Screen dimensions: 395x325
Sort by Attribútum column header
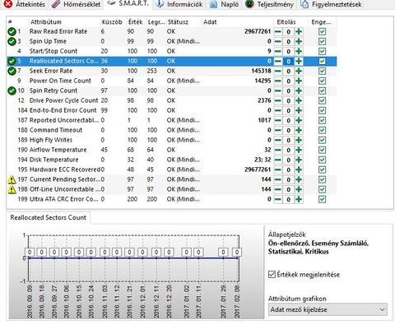pyautogui.click(x=46, y=22)
